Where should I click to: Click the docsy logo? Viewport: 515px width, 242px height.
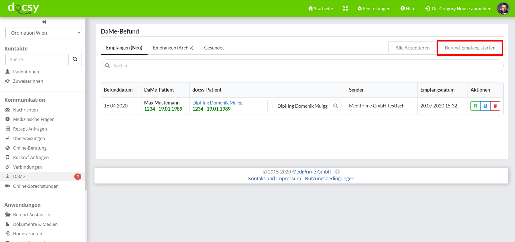[23, 8]
